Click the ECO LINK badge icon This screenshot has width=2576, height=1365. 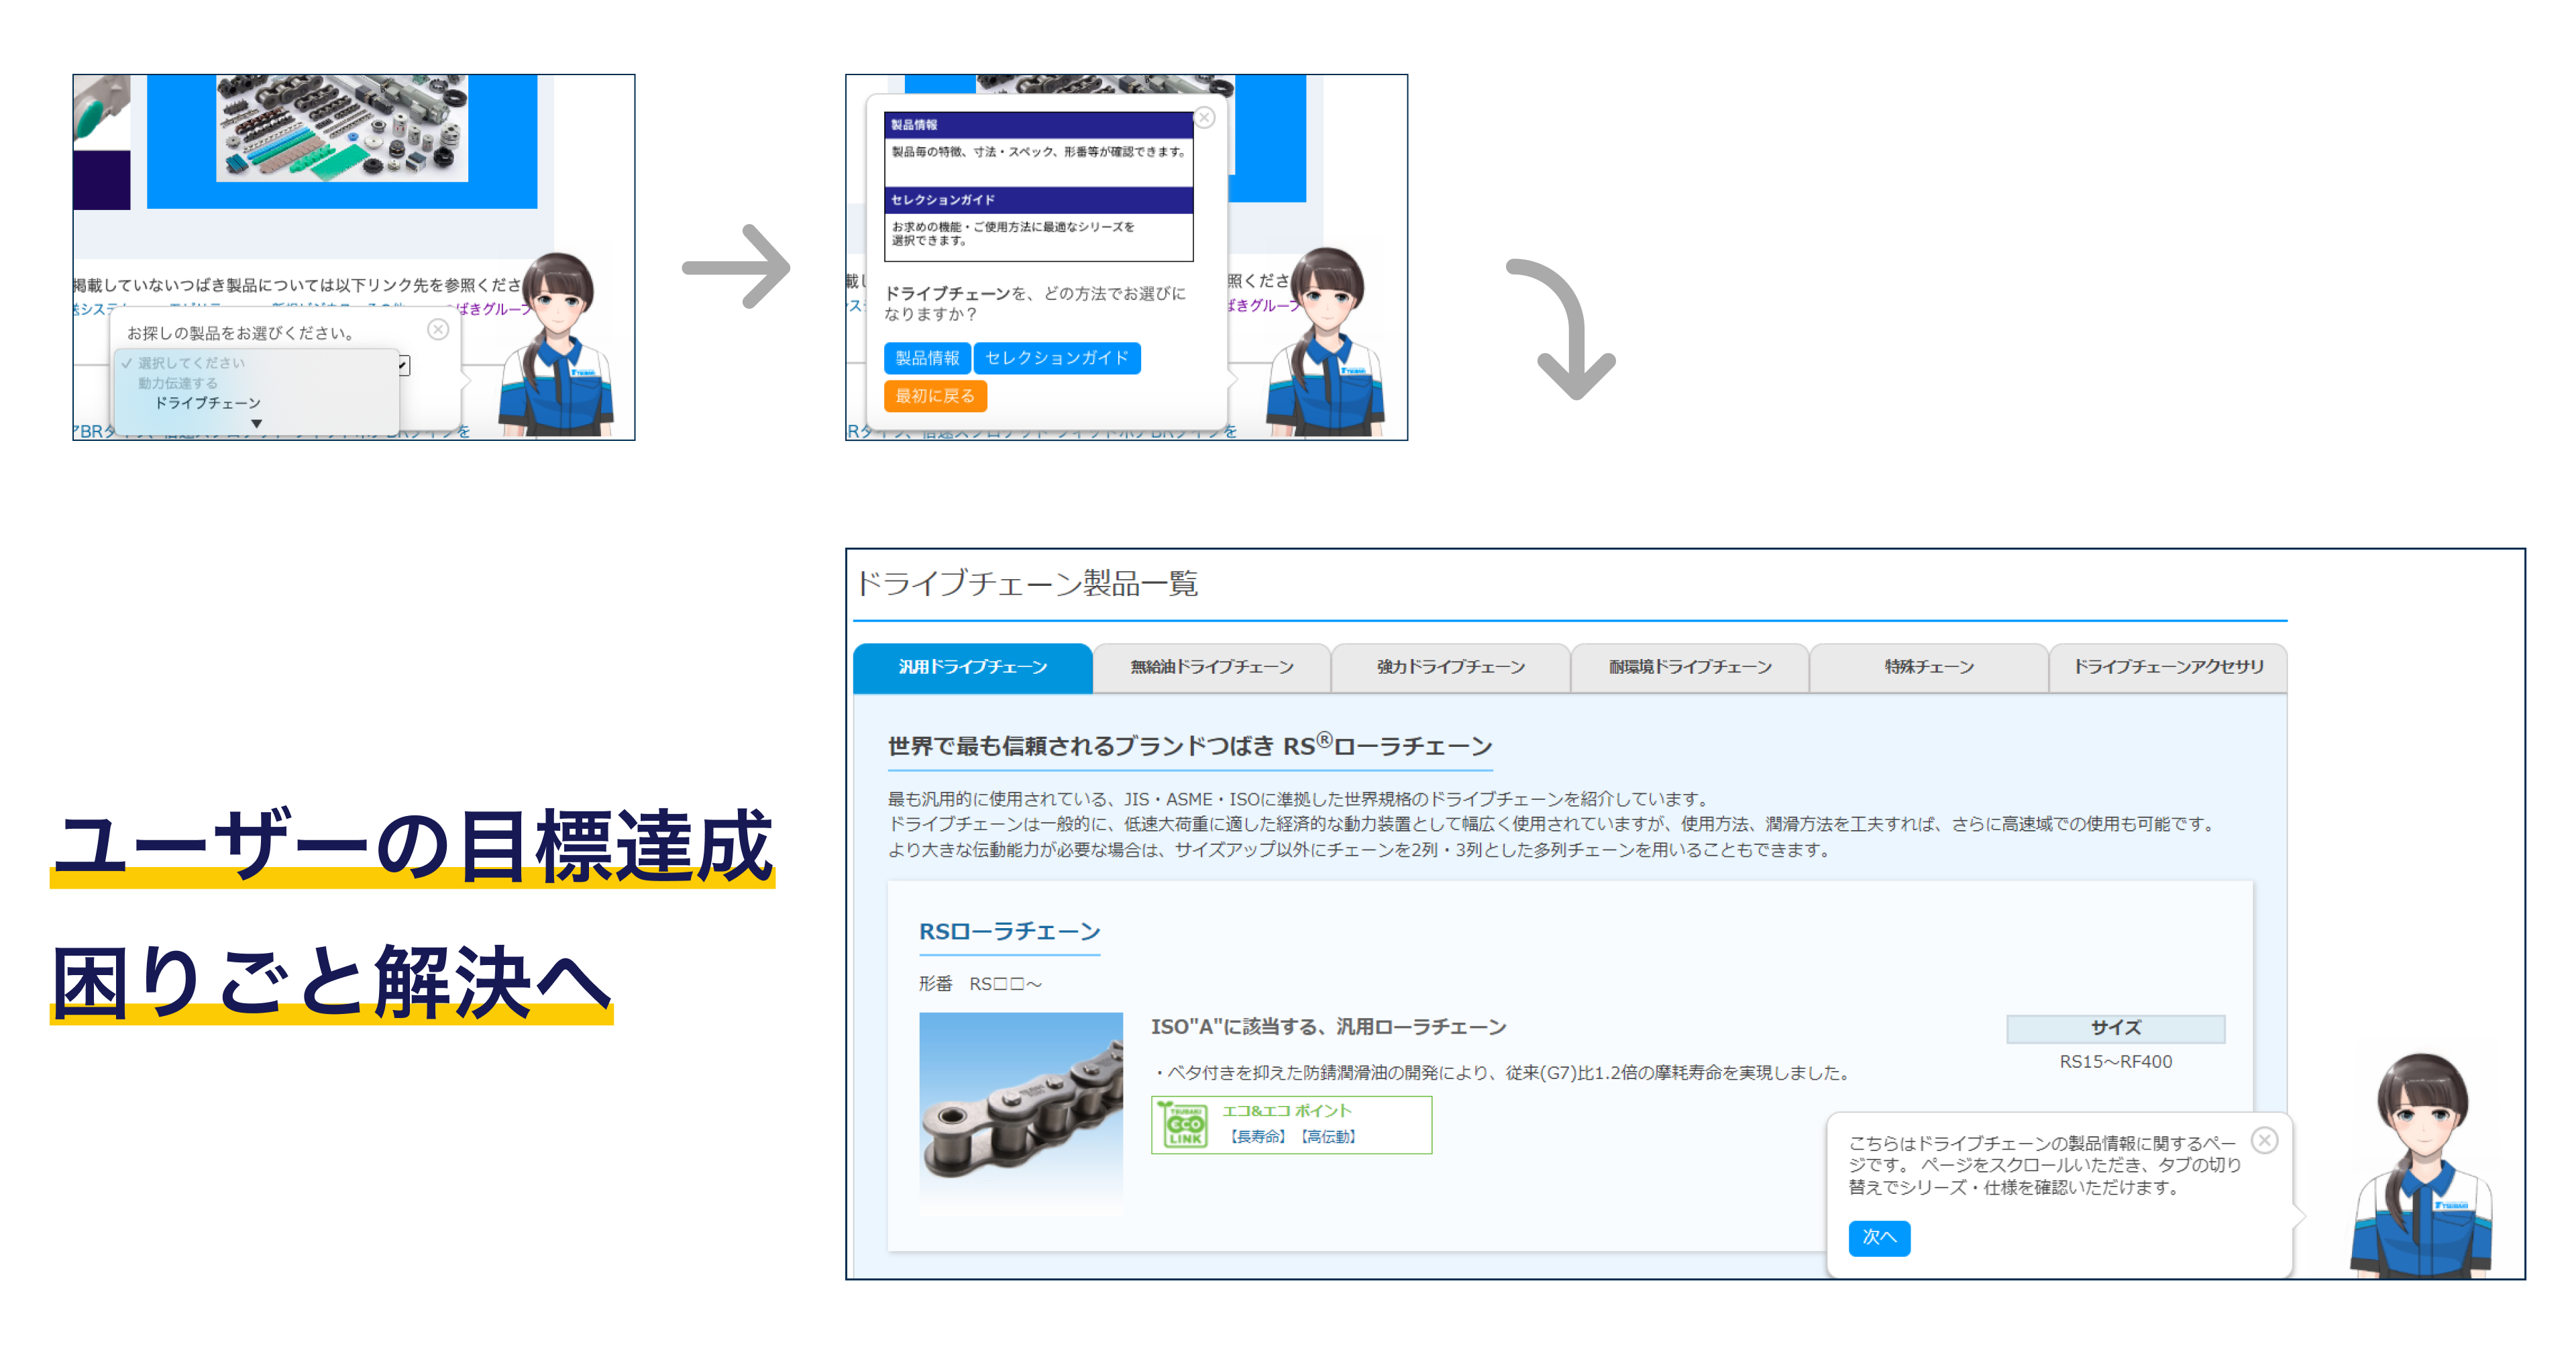coord(1184,1125)
